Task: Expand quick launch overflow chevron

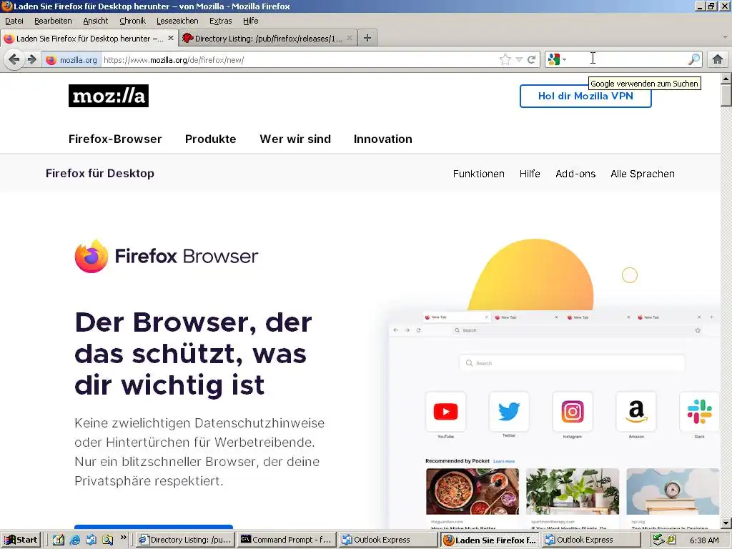Action: [x=123, y=538]
